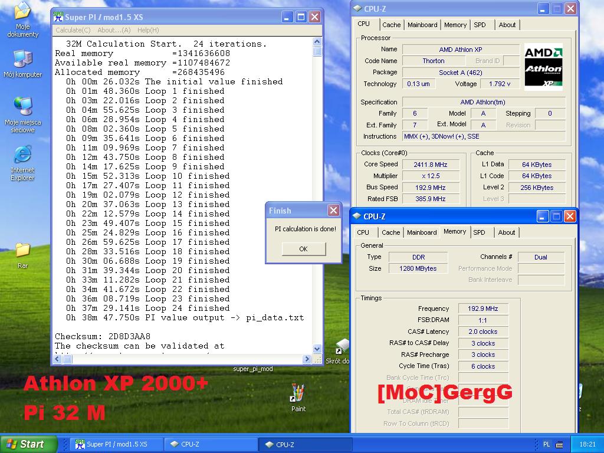Image resolution: width=604 pixels, height=453 pixels.
Task: Click the Level 2 cache value 256 KBytes
Action: tap(537, 188)
